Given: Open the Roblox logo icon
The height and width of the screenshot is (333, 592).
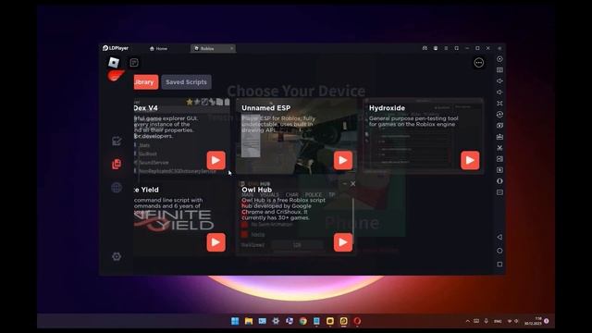Looking at the screenshot, I should 114,62.
